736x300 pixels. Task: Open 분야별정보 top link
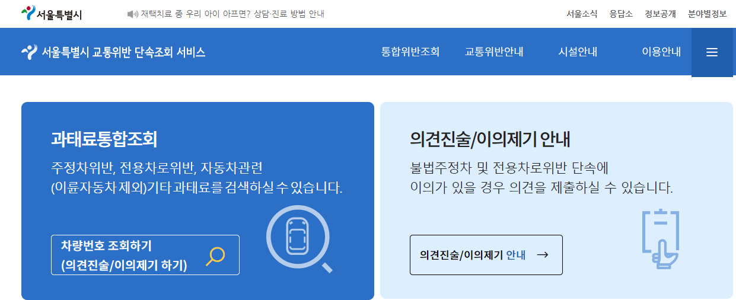click(707, 14)
